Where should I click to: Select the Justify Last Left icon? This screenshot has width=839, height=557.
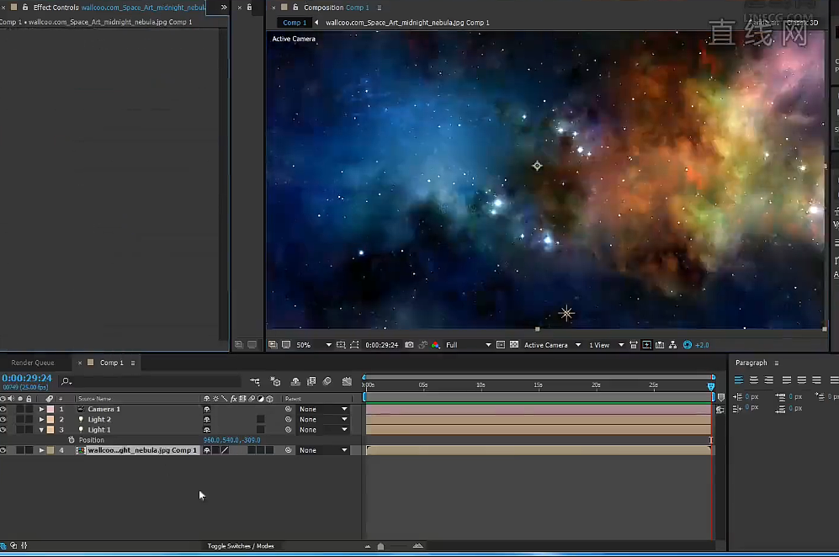[x=787, y=380]
